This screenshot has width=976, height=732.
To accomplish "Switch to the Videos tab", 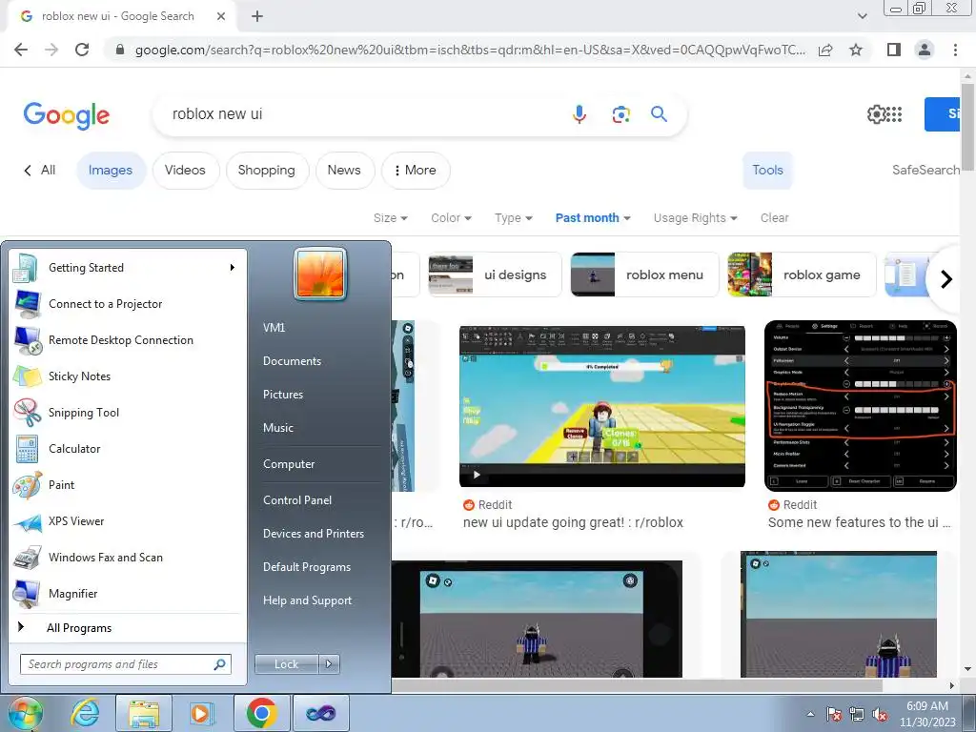I will pos(186,170).
